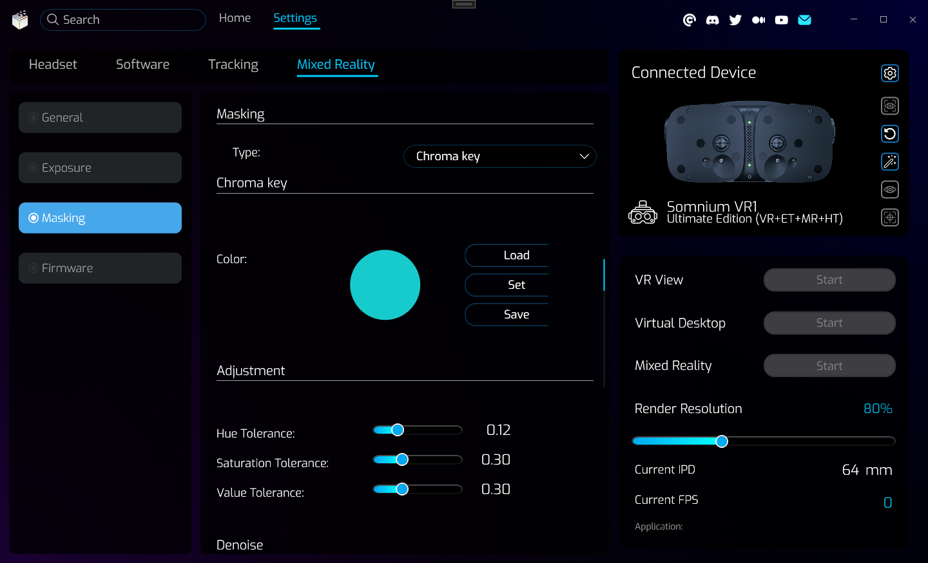Click the headset device image
The height and width of the screenshot is (563, 928).
click(x=749, y=142)
